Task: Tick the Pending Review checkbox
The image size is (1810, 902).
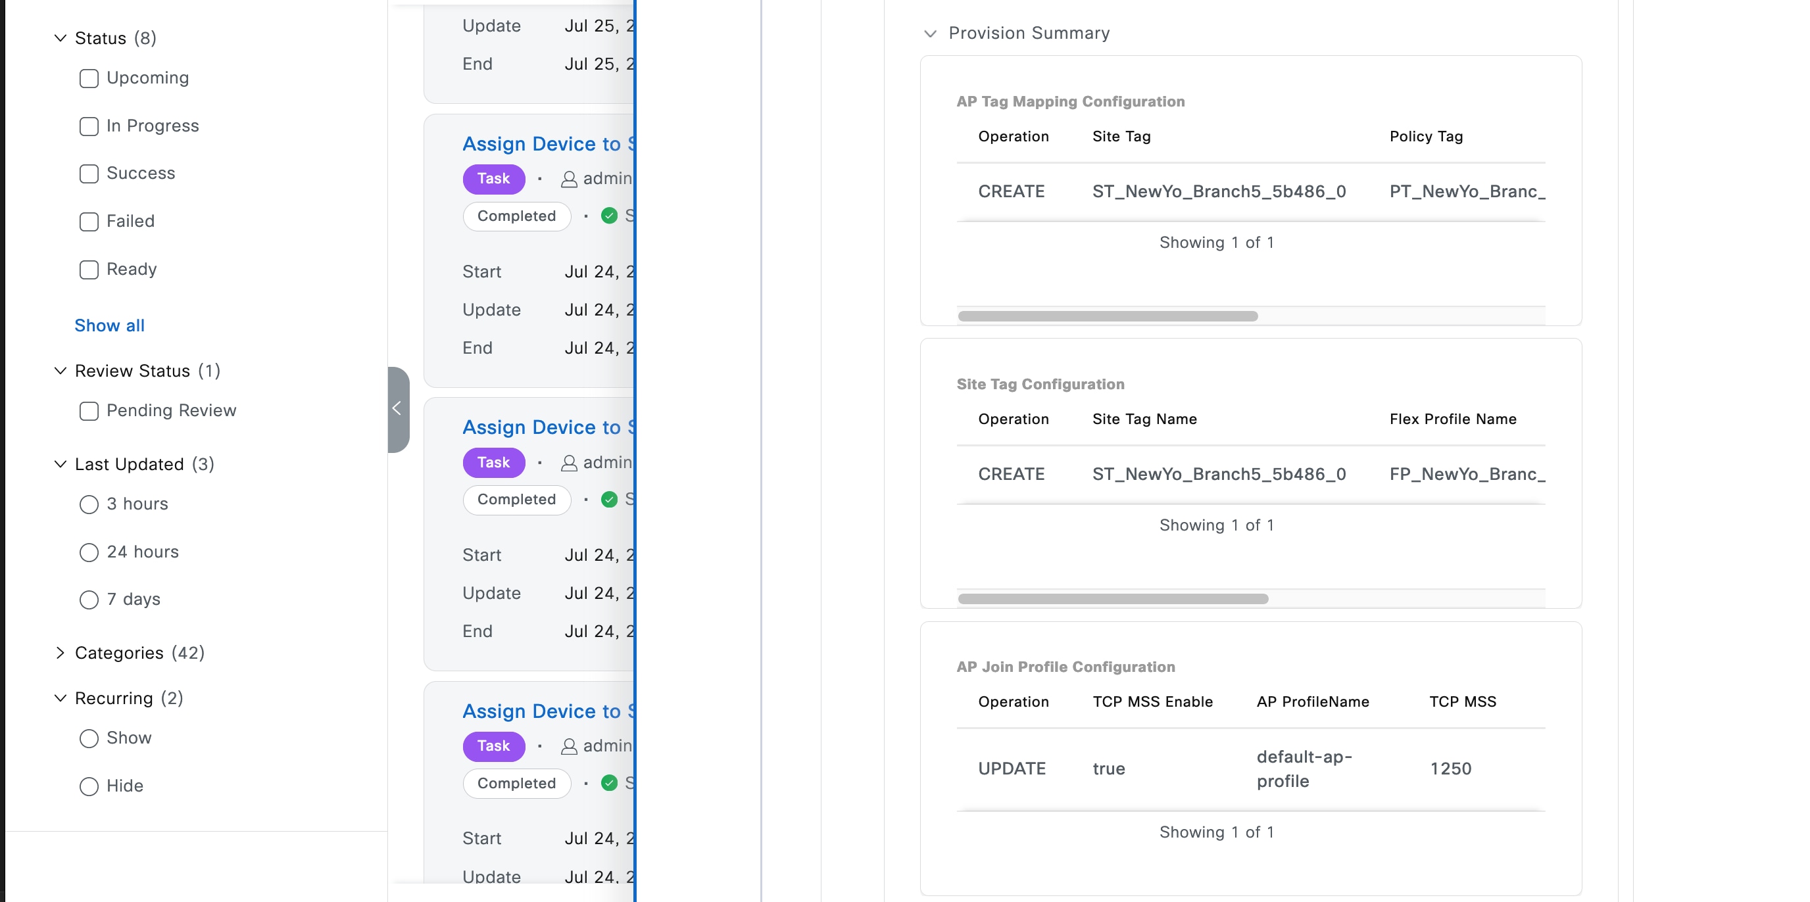Action: tap(89, 411)
